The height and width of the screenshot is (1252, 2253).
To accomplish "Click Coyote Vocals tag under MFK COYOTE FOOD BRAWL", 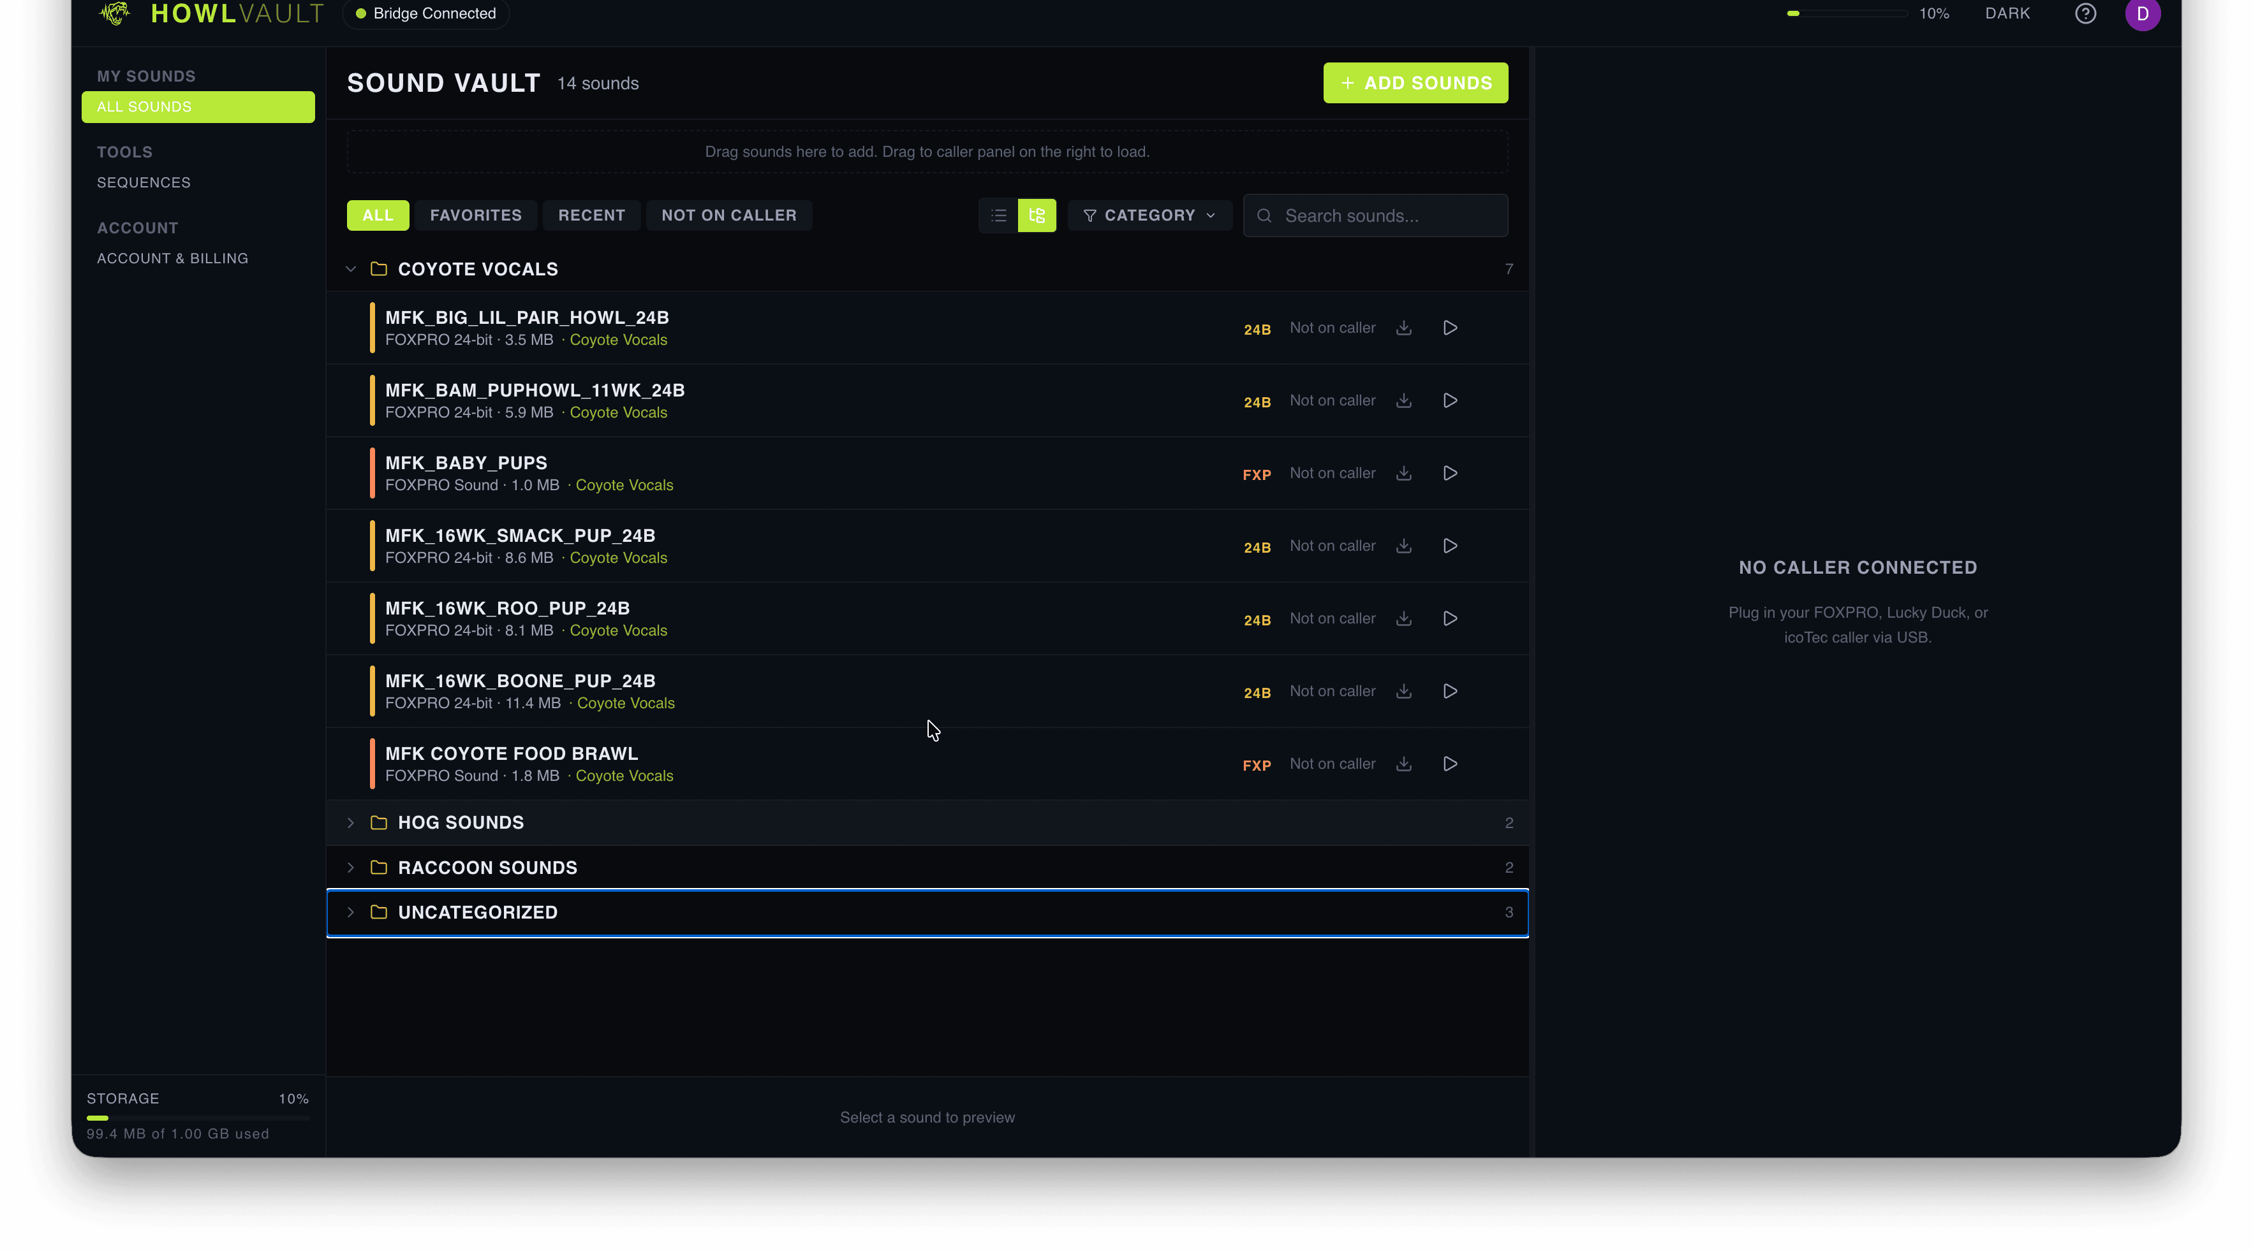I will coord(624,776).
